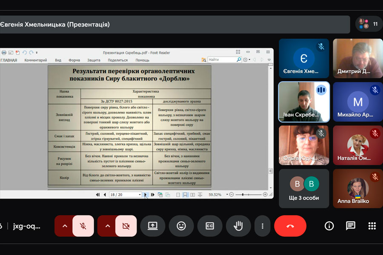Open the emoji reactions button

[x=181, y=226]
